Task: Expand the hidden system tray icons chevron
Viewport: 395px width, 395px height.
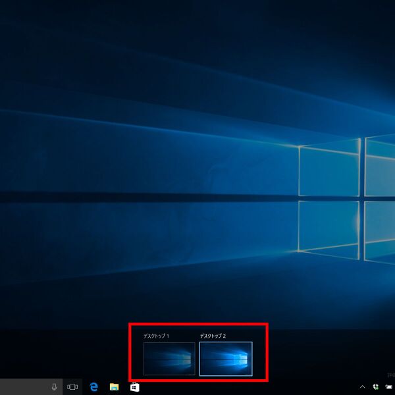Action: click(x=362, y=386)
